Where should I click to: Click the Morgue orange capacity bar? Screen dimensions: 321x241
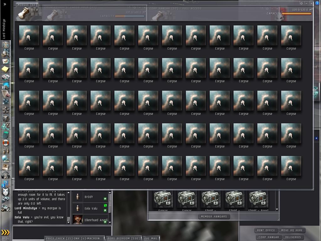click(x=297, y=14)
